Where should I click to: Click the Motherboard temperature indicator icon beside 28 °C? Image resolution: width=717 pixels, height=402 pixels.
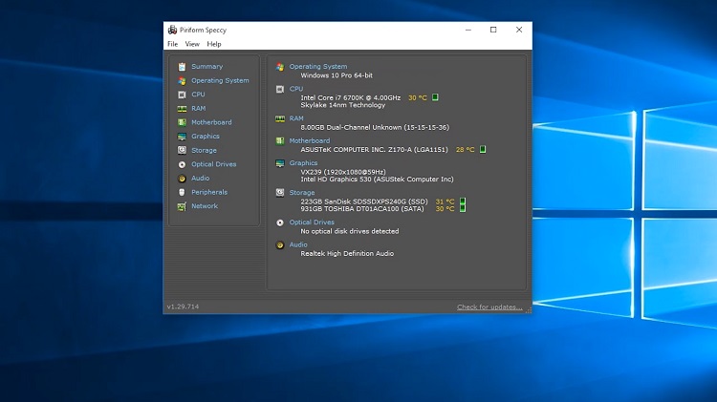click(x=483, y=149)
